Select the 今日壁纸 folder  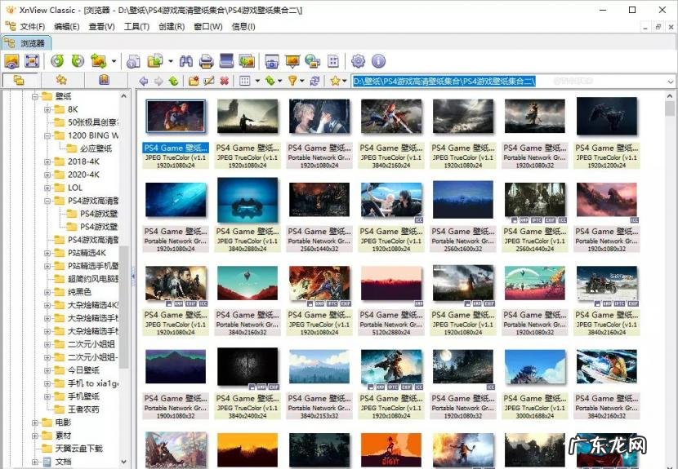(x=83, y=370)
